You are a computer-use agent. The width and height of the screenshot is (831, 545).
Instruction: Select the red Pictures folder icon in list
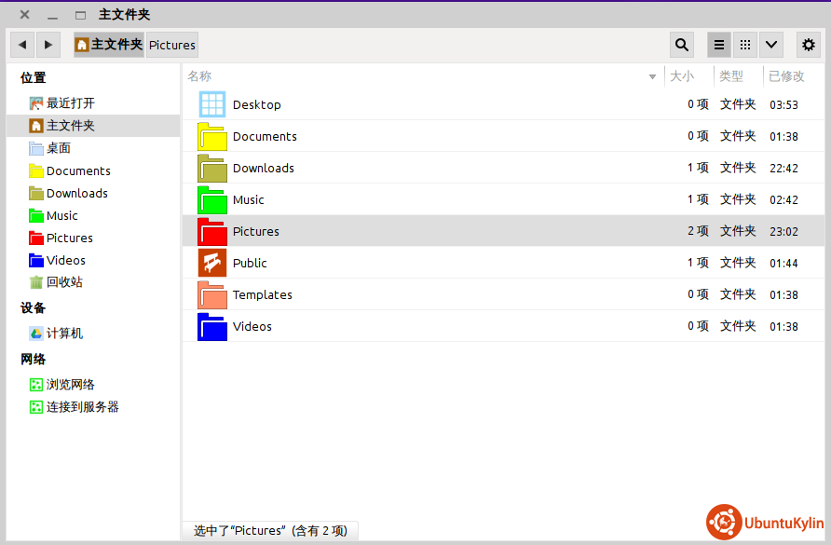(212, 231)
